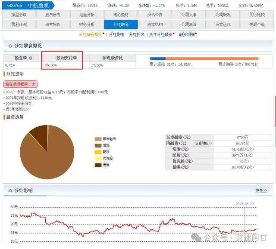Click the 近5年派现5次 hint line

[x=17, y=109]
